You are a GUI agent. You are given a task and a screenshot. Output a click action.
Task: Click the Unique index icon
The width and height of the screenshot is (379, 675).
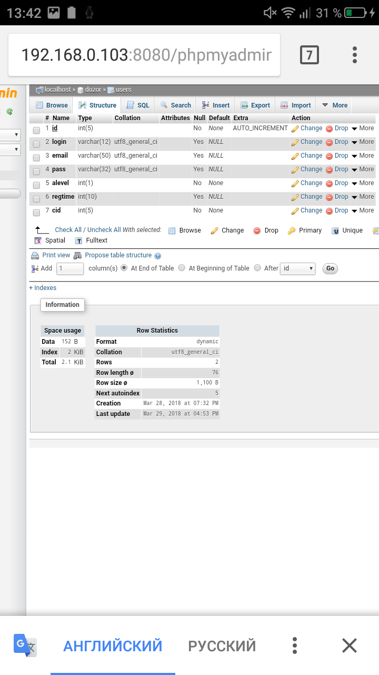tap(335, 230)
